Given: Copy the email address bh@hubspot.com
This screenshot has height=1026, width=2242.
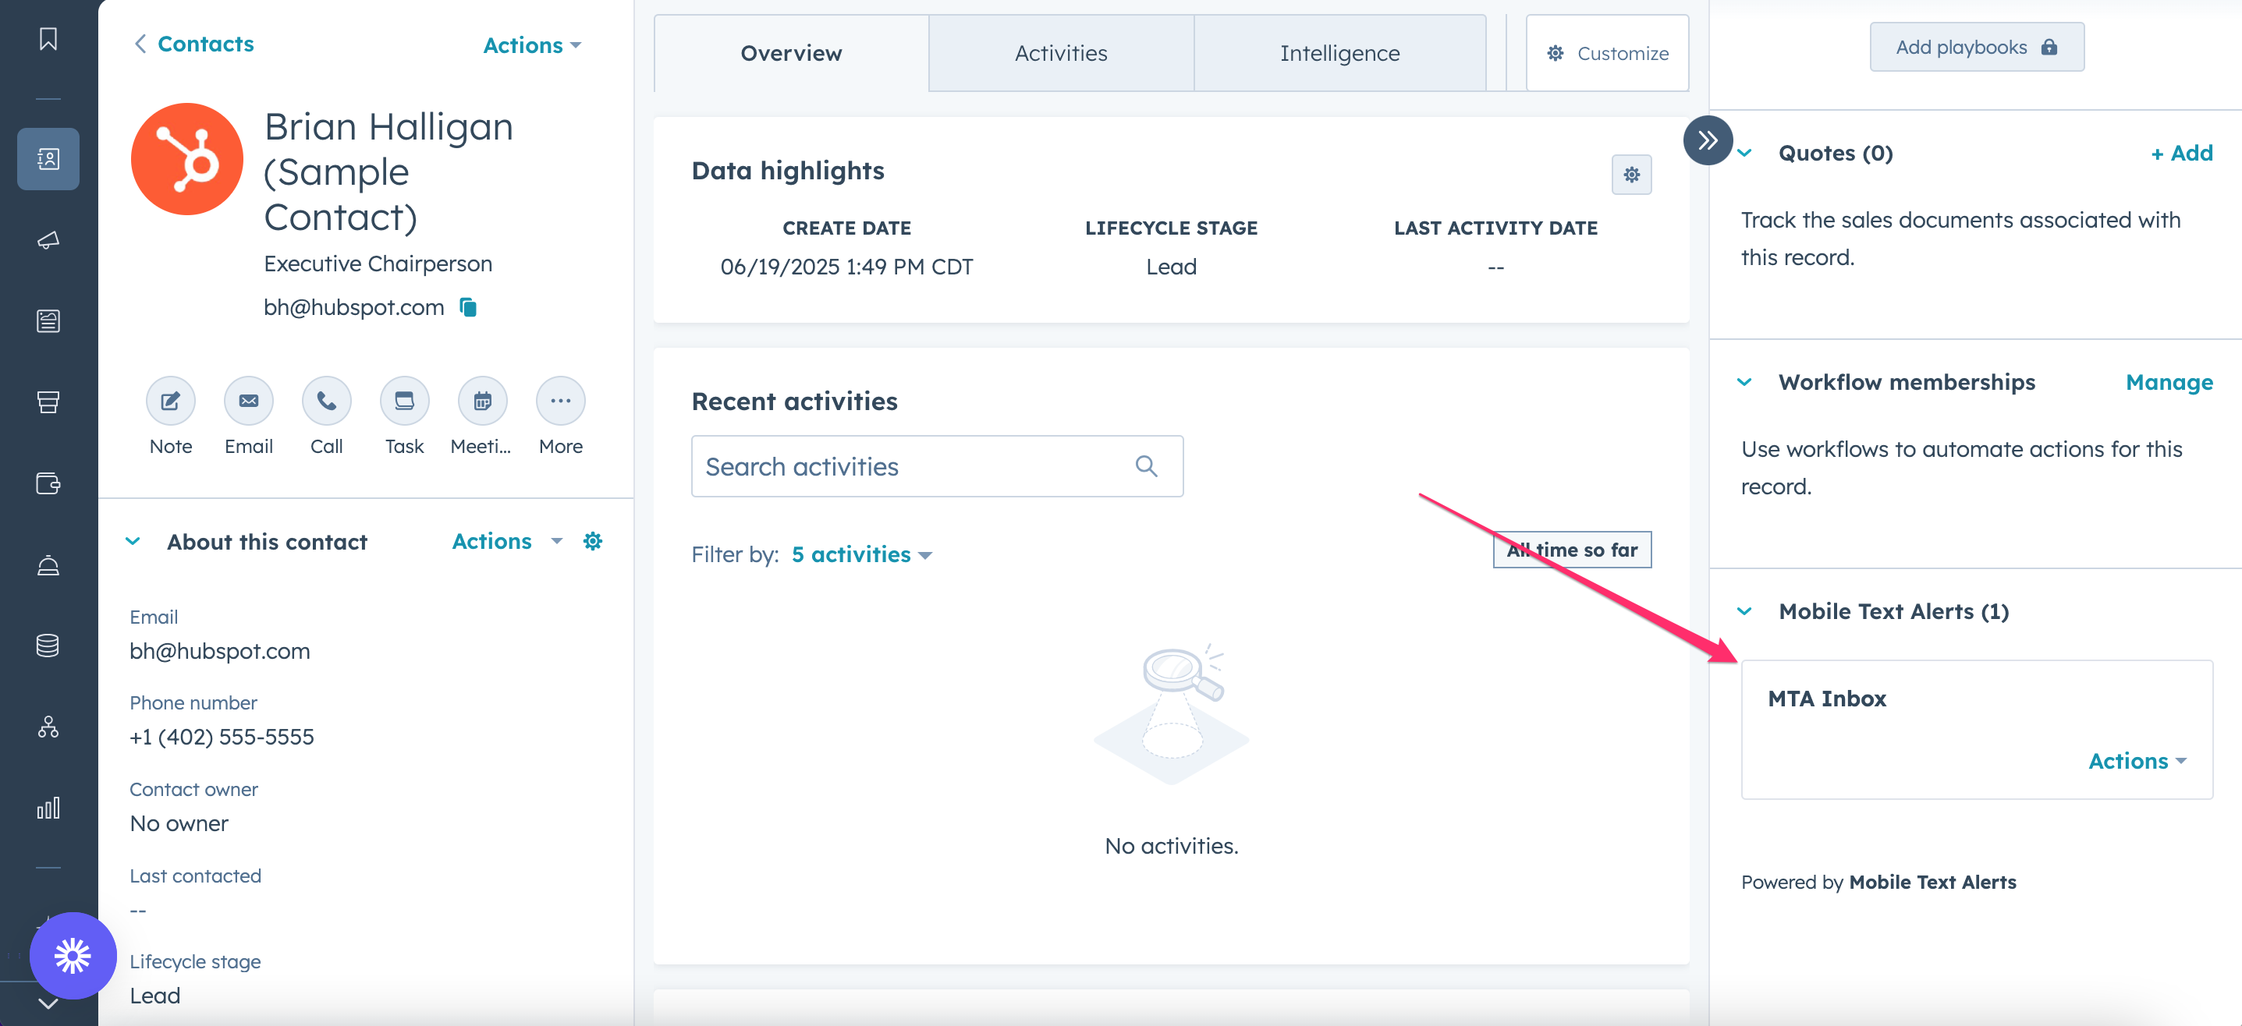Looking at the screenshot, I should [468, 307].
